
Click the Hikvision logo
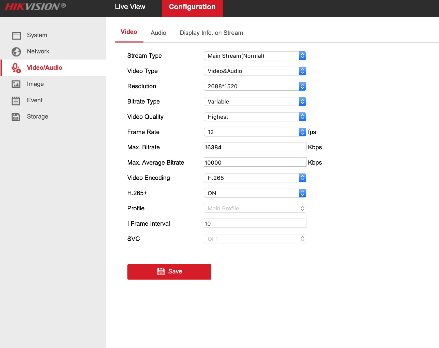35,7
